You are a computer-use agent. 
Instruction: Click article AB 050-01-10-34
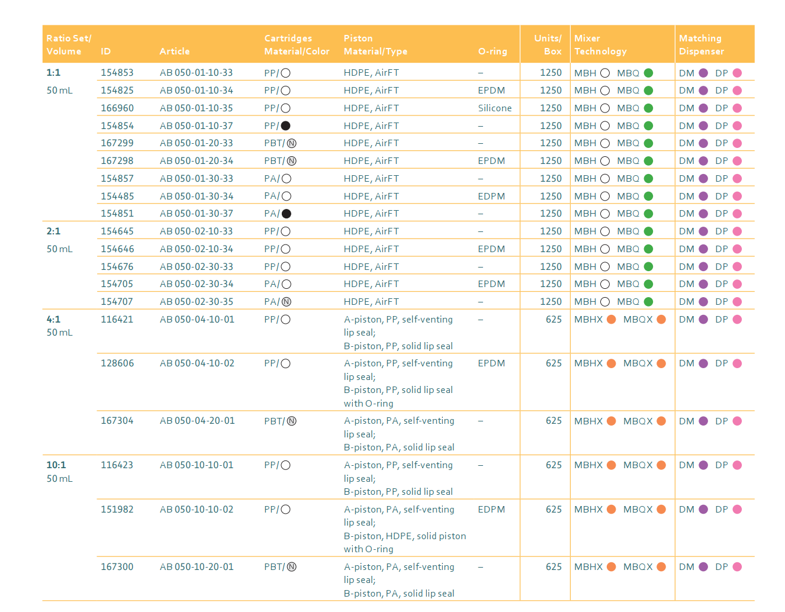click(197, 91)
